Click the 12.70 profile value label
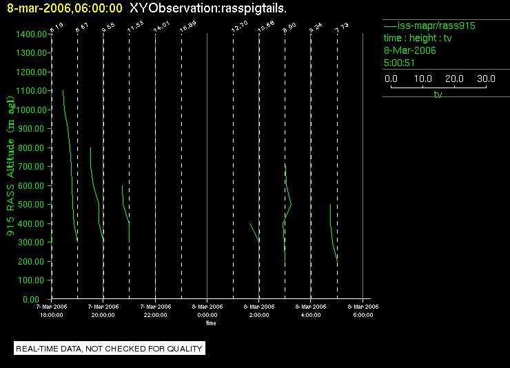Viewport: 510px width, 368px height. click(239, 26)
